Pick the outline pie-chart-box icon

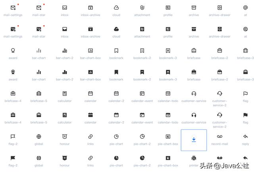(168, 136)
